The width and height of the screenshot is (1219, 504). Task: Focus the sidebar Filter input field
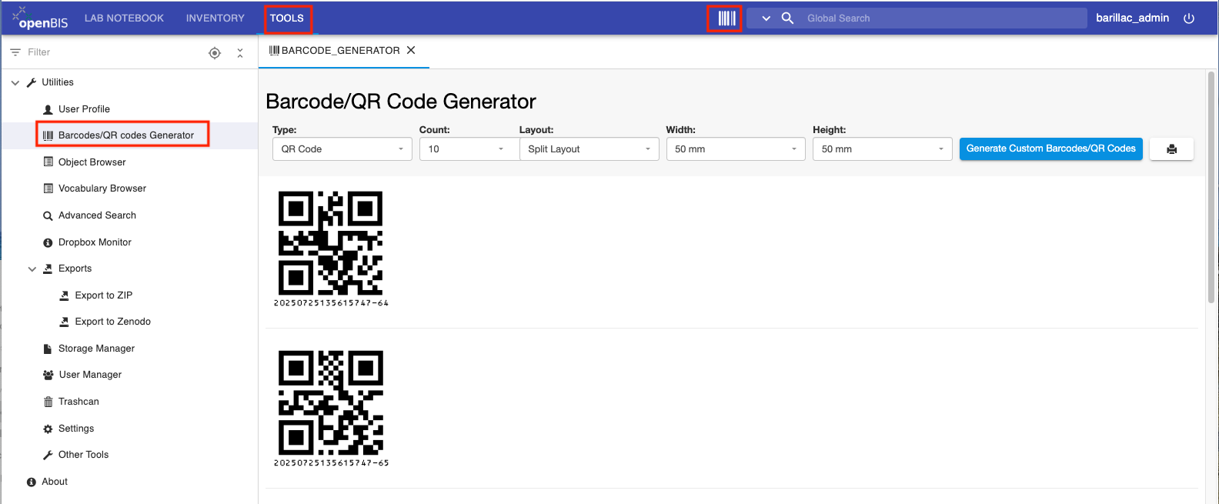pos(112,52)
